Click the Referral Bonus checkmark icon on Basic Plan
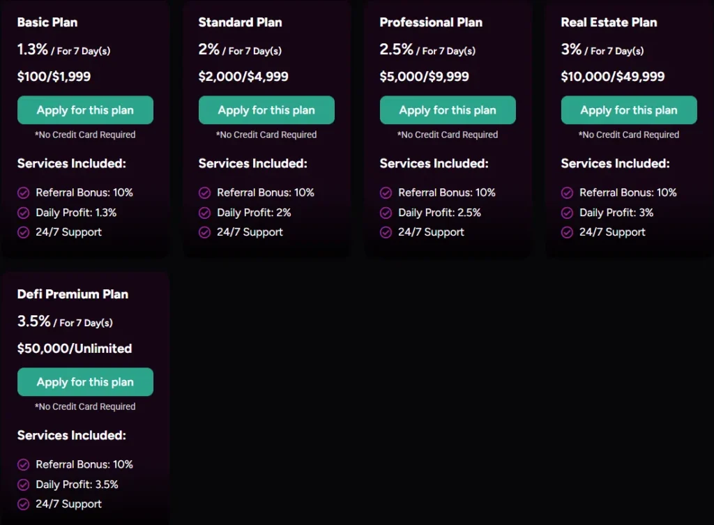The width and height of the screenshot is (714, 525). pyautogui.click(x=23, y=192)
